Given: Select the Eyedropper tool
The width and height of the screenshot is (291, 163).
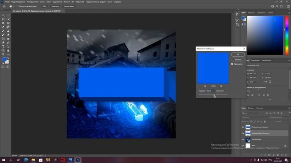Looking at the screenshot, I should point(3,27).
